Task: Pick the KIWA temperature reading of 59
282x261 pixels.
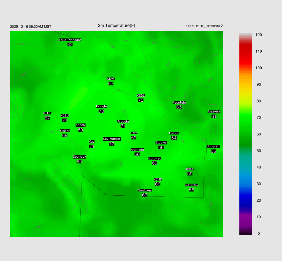Action: [190, 174]
